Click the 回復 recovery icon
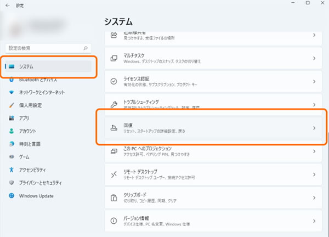This screenshot has width=329, height=237. pos(114,128)
